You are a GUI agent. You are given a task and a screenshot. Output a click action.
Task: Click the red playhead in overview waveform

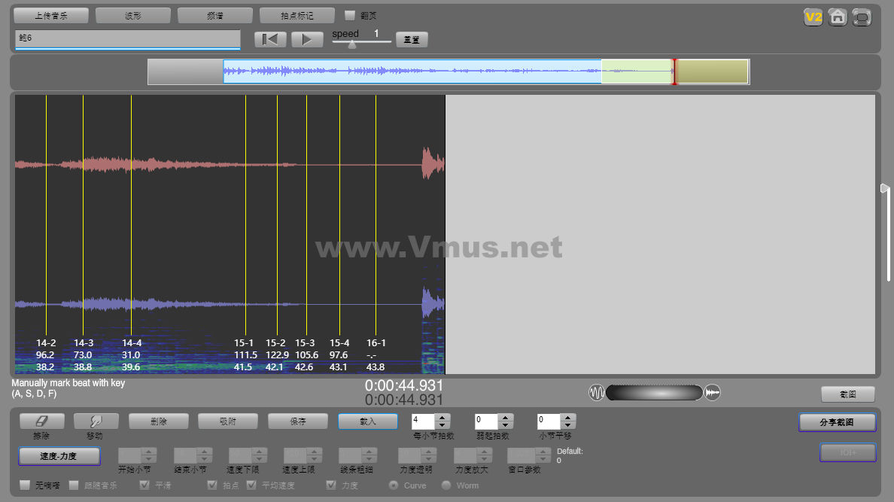tap(674, 71)
